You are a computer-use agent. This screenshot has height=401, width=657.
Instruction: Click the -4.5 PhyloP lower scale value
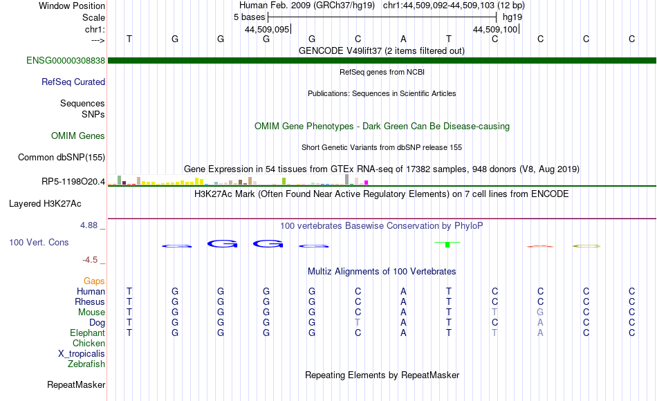(x=90, y=260)
